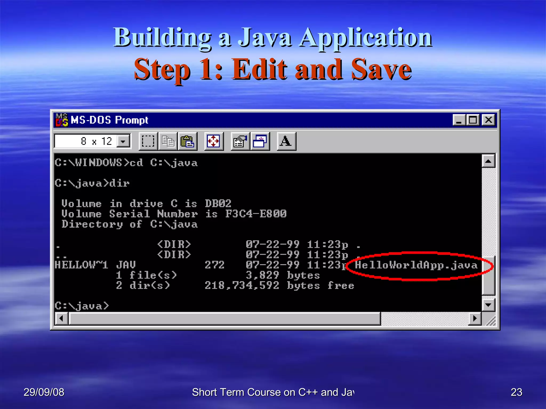546x409 pixels.
Task: Click the horizontal scrollbar thumb
Action: tap(224, 318)
